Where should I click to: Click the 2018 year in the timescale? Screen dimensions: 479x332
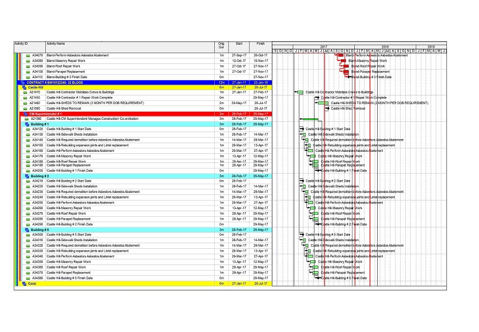point(385,46)
